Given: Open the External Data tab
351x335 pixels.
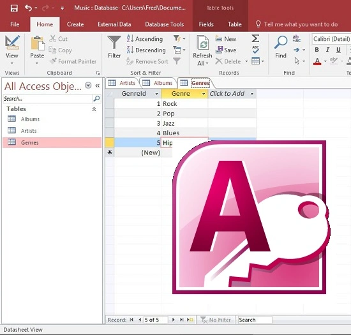Looking at the screenshot, I should [114, 24].
